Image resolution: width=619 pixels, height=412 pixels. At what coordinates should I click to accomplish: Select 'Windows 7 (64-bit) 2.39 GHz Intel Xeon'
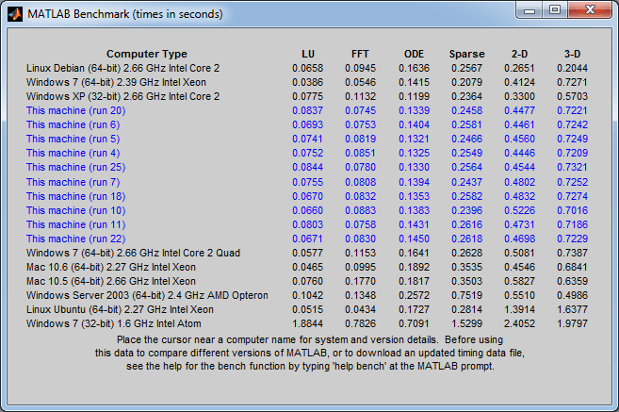(x=116, y=82)
